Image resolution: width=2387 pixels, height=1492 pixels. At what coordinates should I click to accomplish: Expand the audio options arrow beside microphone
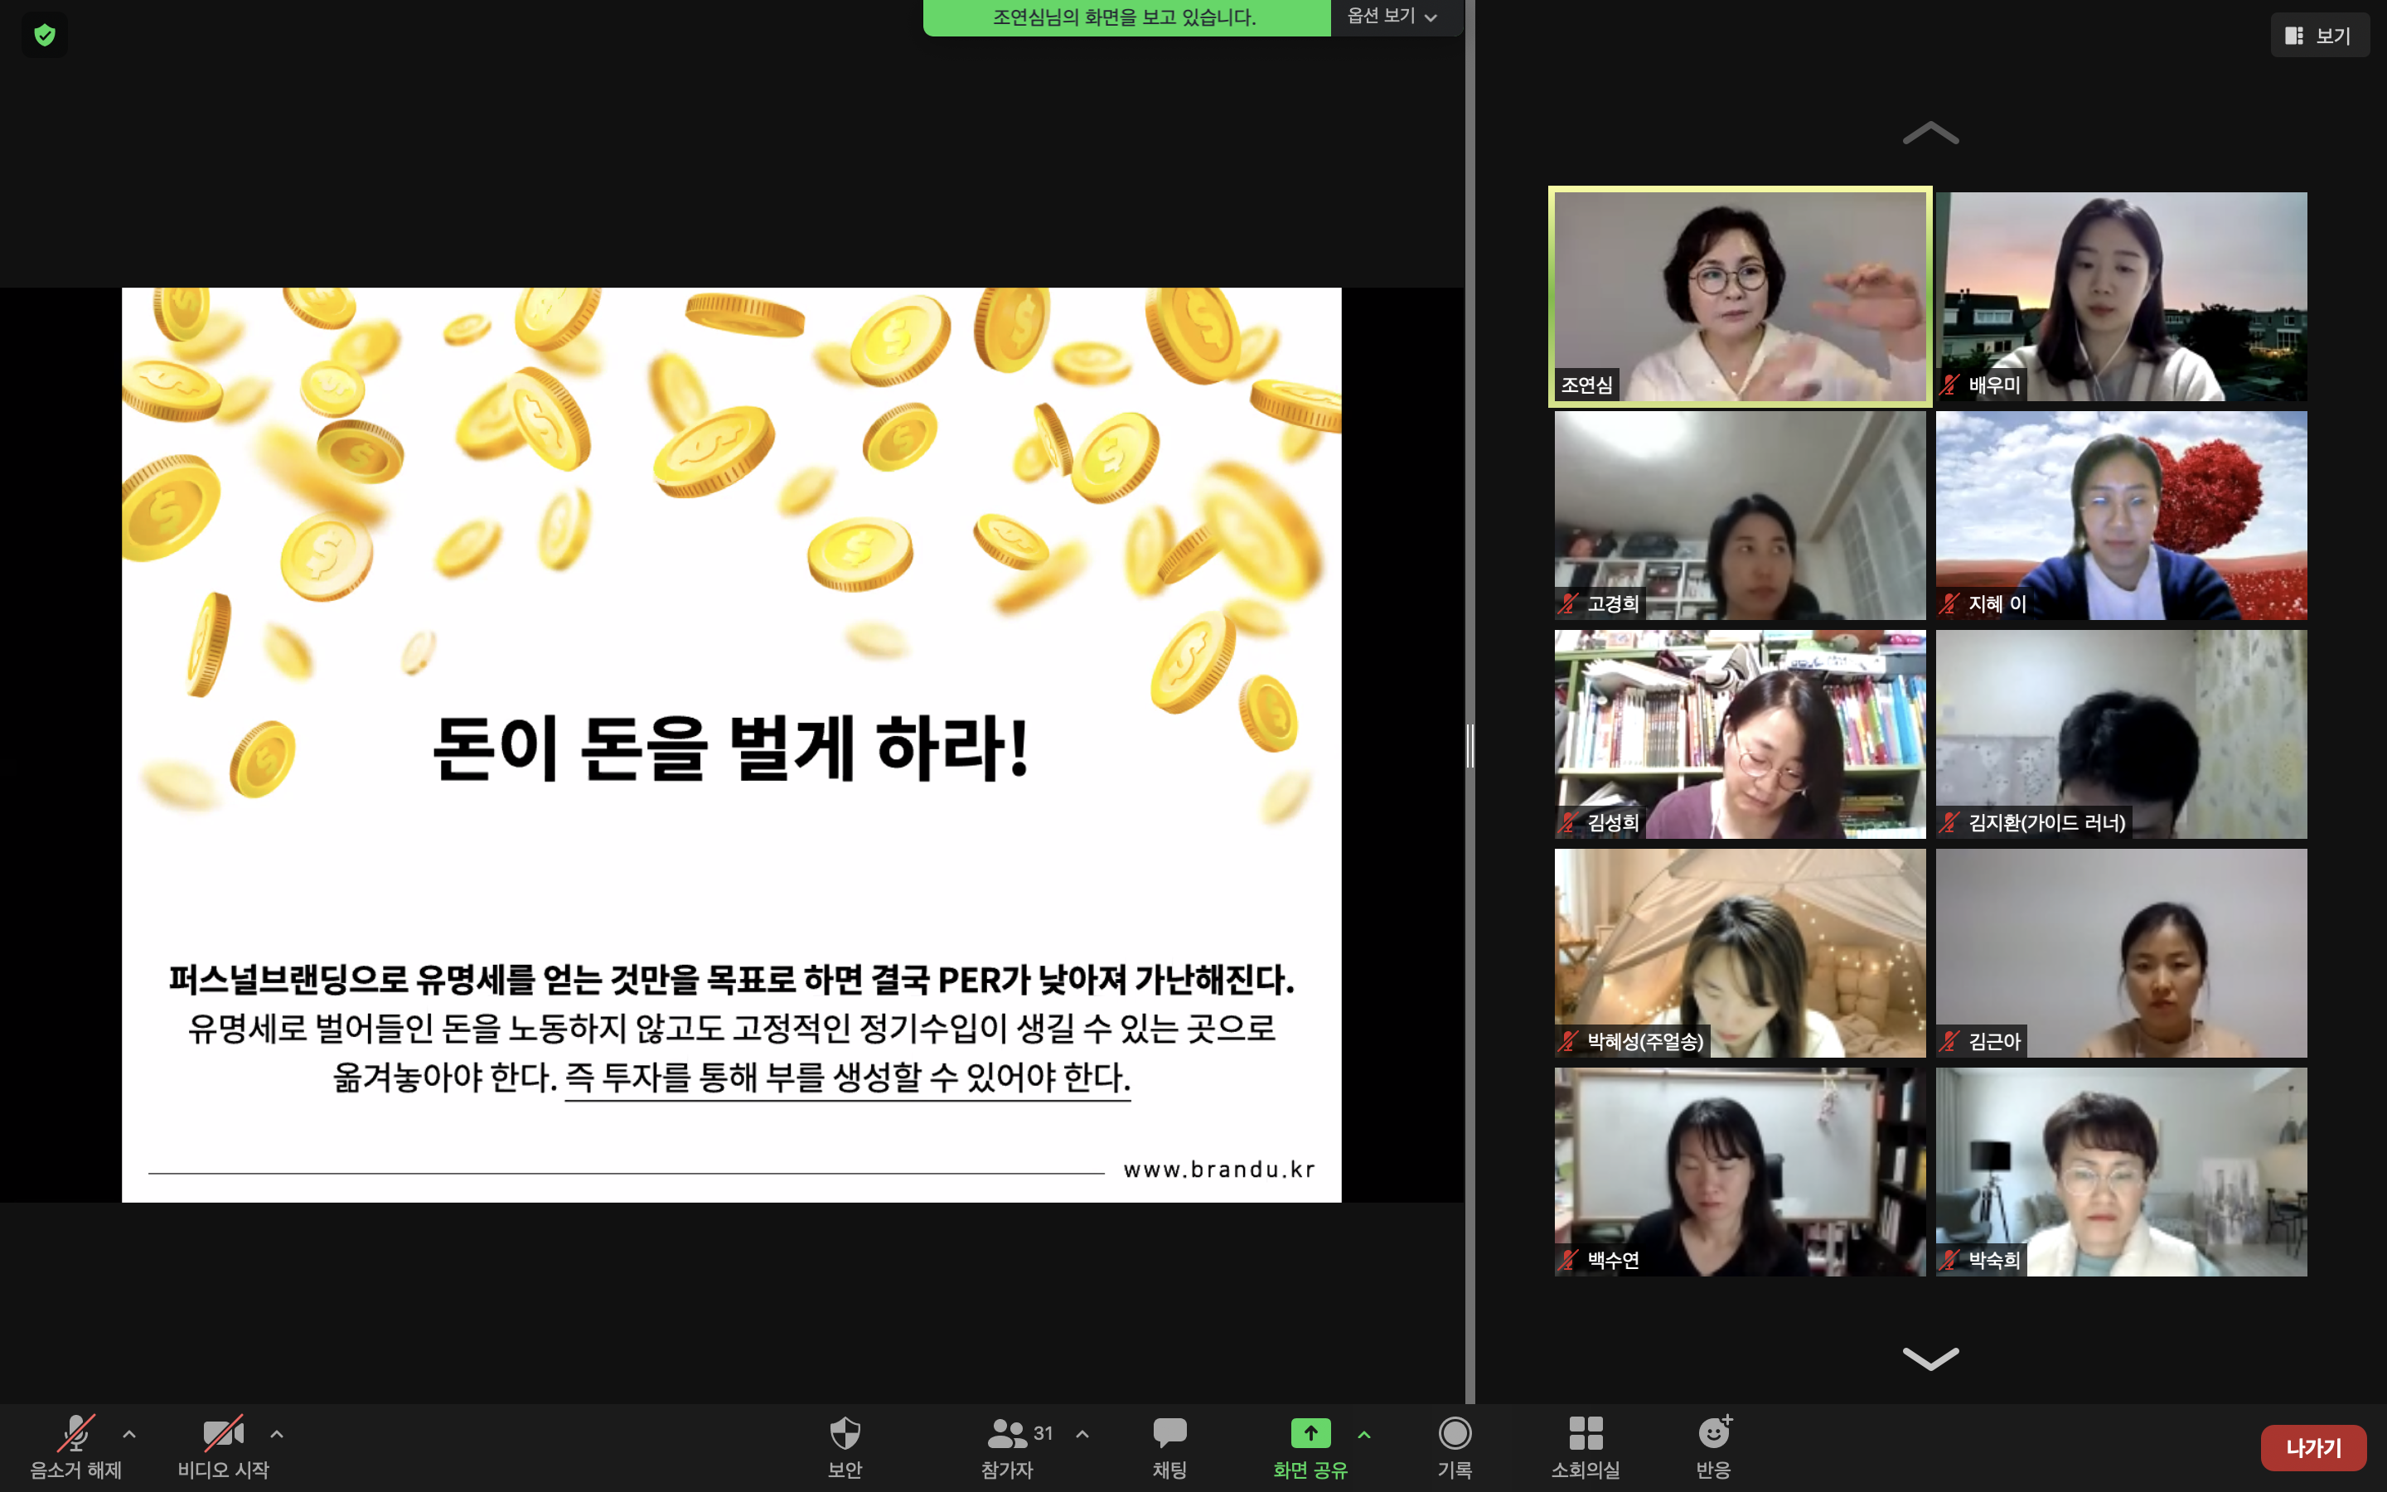point(129,1434)
